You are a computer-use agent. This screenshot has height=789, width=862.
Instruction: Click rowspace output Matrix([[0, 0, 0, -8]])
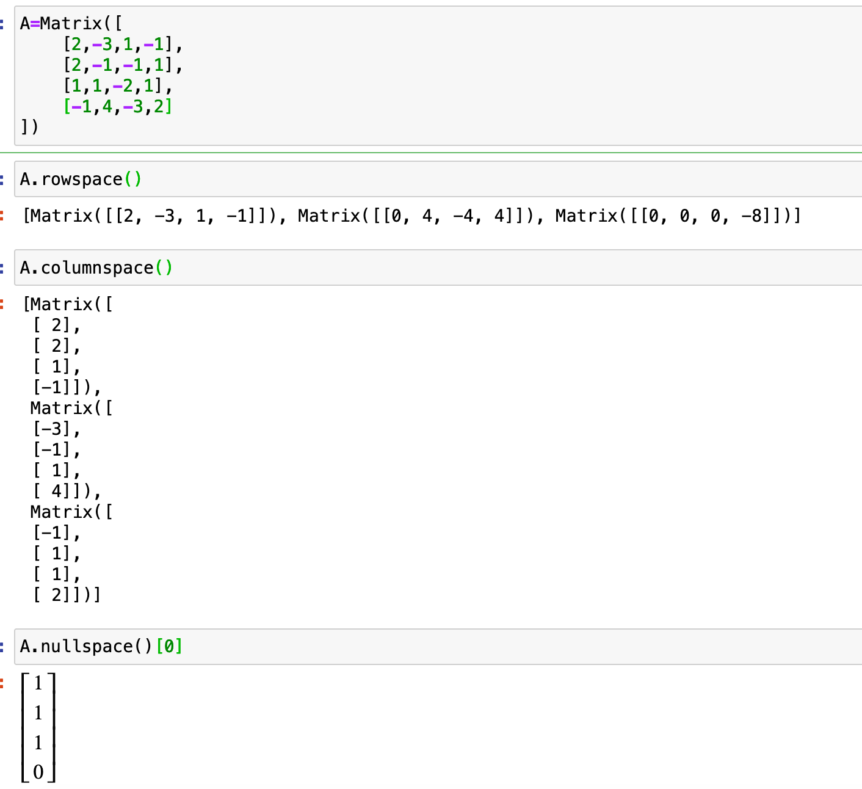(x=673, y=216)
